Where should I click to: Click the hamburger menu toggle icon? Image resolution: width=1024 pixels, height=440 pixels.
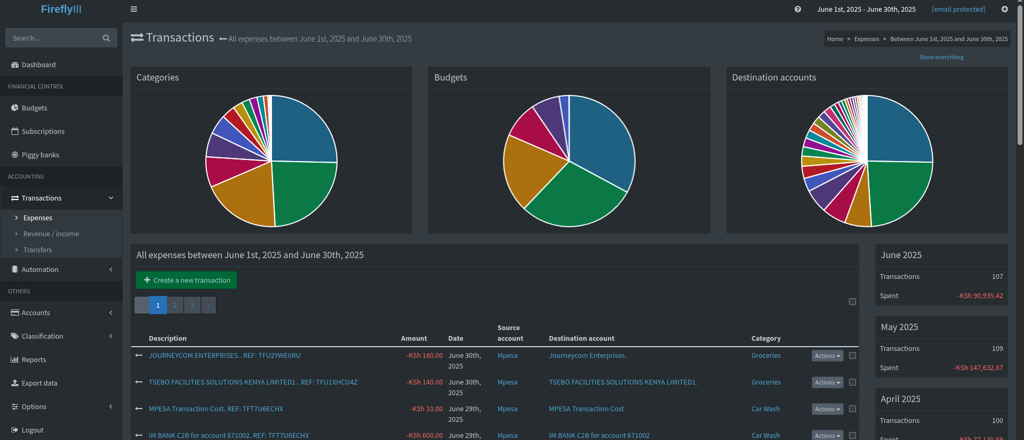134,9
